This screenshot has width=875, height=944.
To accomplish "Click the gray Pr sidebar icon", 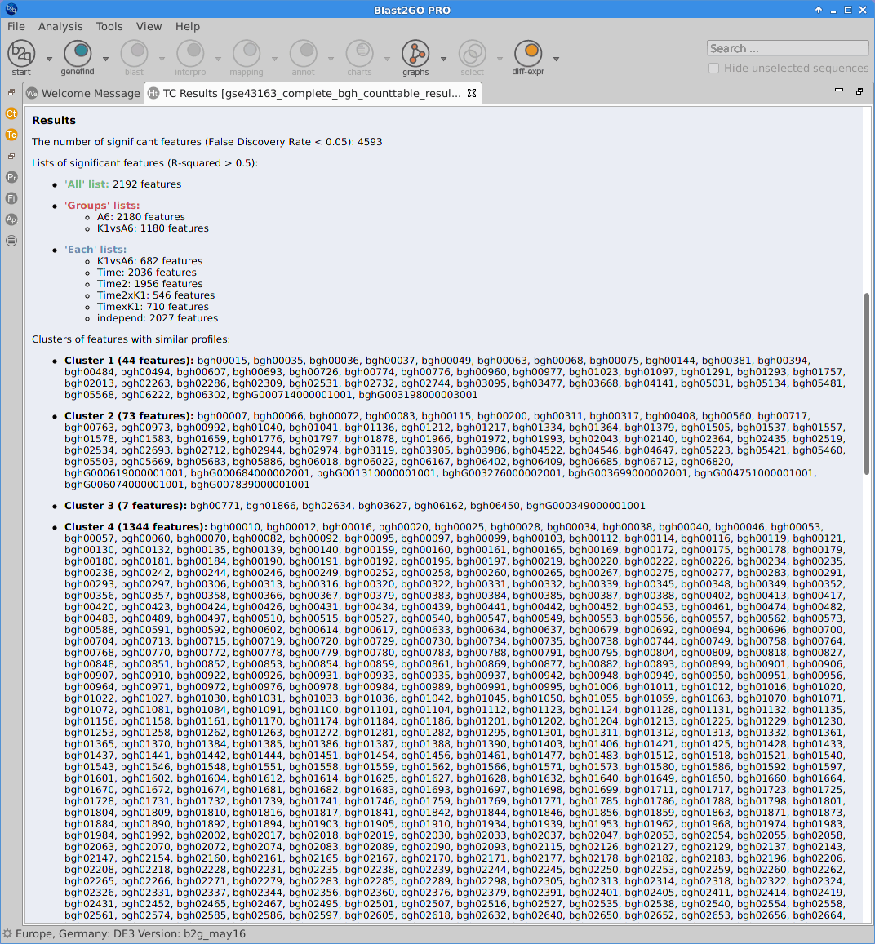I will pyautogui.click(x=11, y=177).
